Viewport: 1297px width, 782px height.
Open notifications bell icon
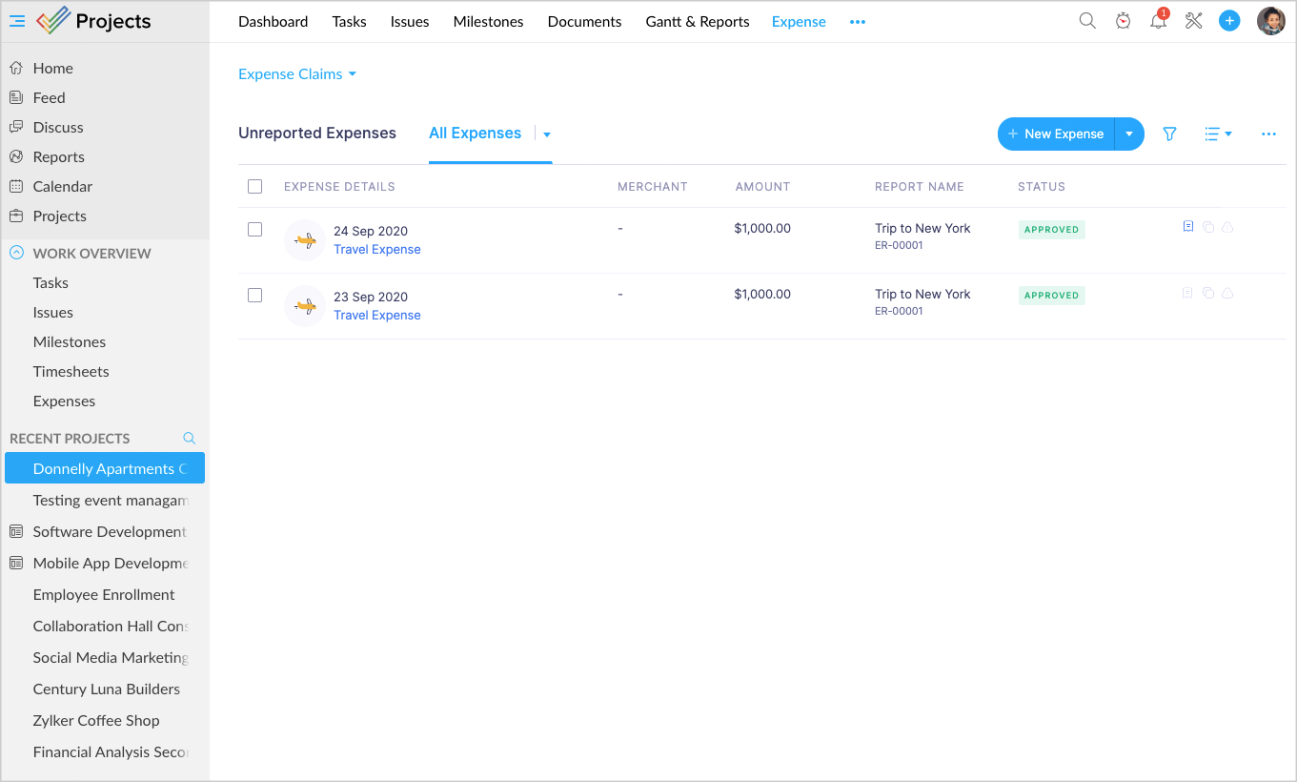pos(1158,21)
